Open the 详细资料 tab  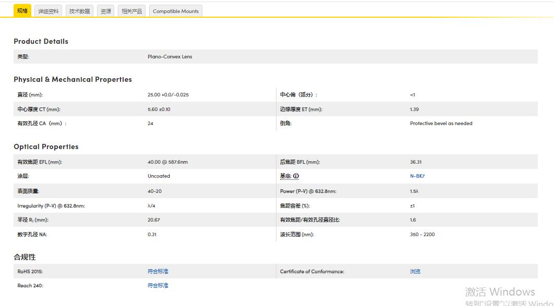(x=49, y=11)
